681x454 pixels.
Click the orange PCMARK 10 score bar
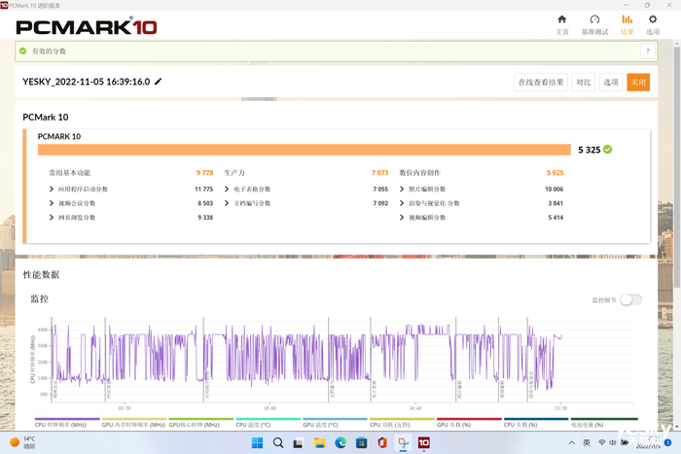[304, 150]
